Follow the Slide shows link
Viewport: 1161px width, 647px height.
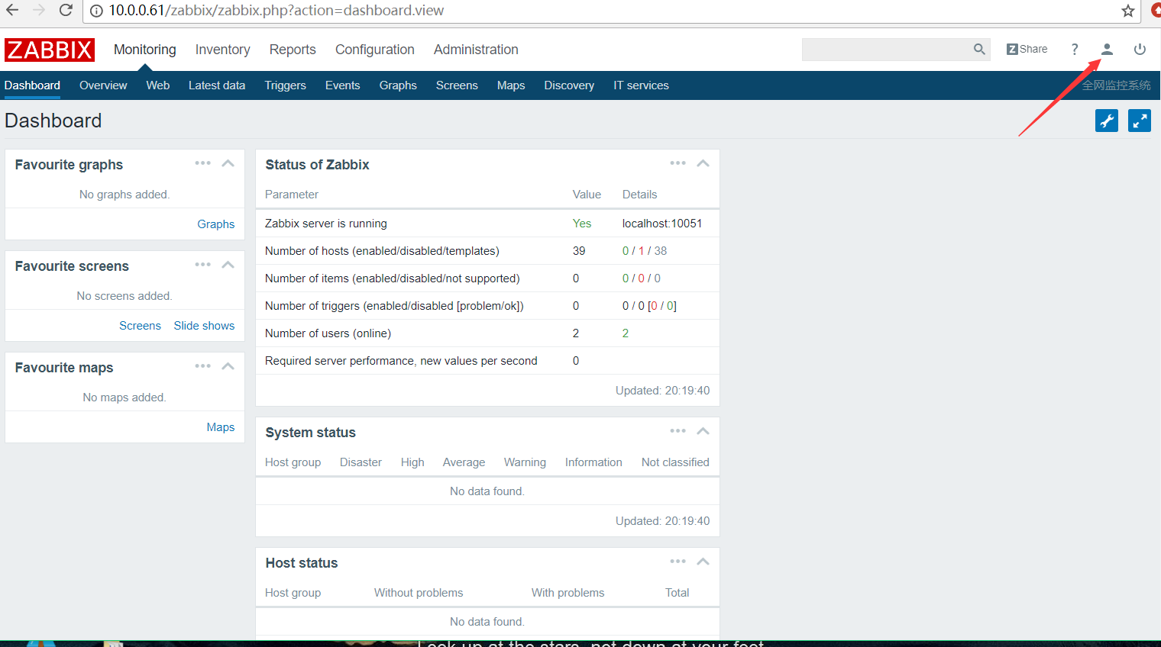tap(204, 326)
